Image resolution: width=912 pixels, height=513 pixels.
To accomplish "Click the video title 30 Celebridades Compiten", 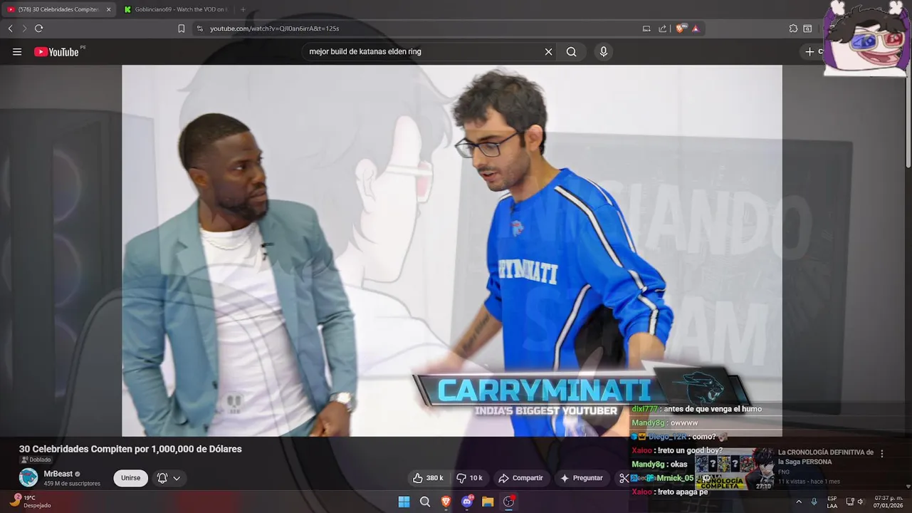I will [x=130, y=449].
